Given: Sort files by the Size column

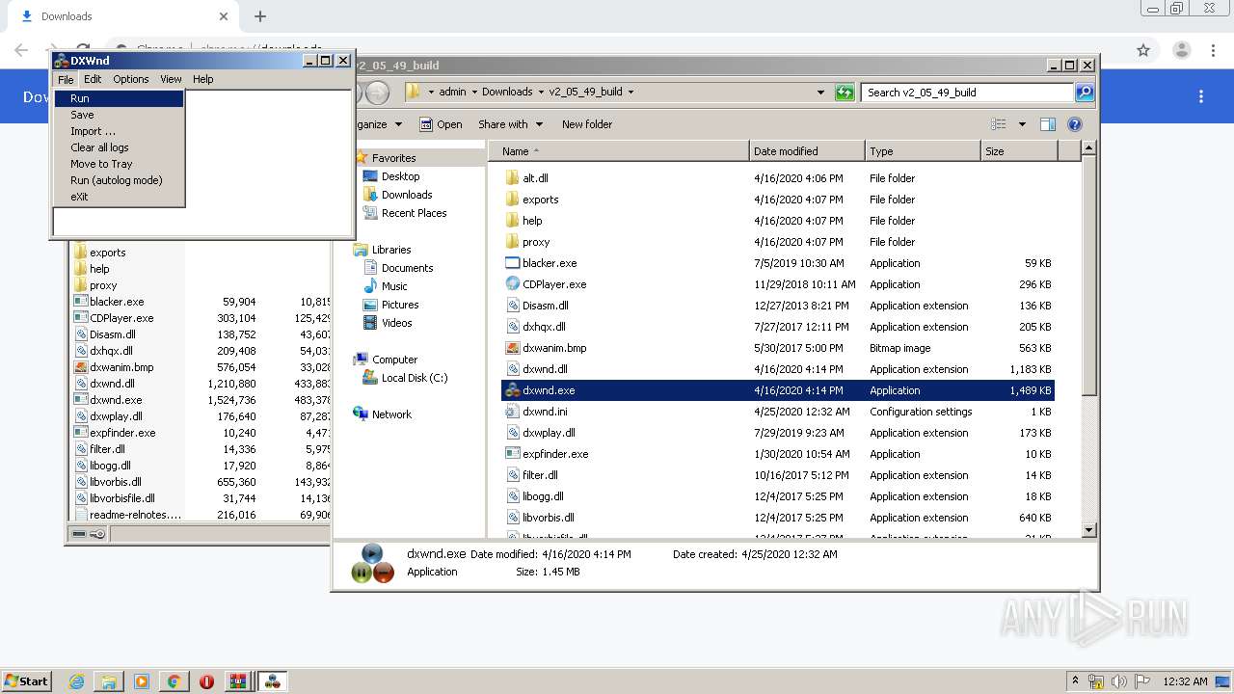Looking at the screenshot, I should tap(1019, 151).
